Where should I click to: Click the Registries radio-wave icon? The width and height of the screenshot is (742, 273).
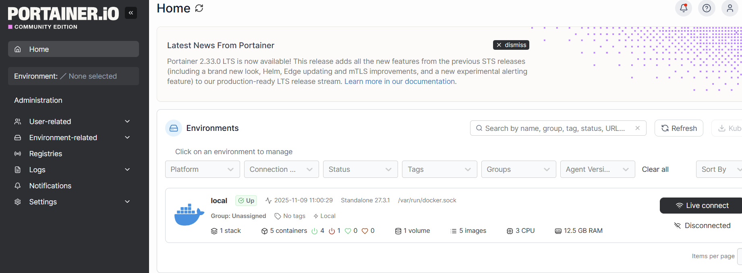click(x=18, y=153)
